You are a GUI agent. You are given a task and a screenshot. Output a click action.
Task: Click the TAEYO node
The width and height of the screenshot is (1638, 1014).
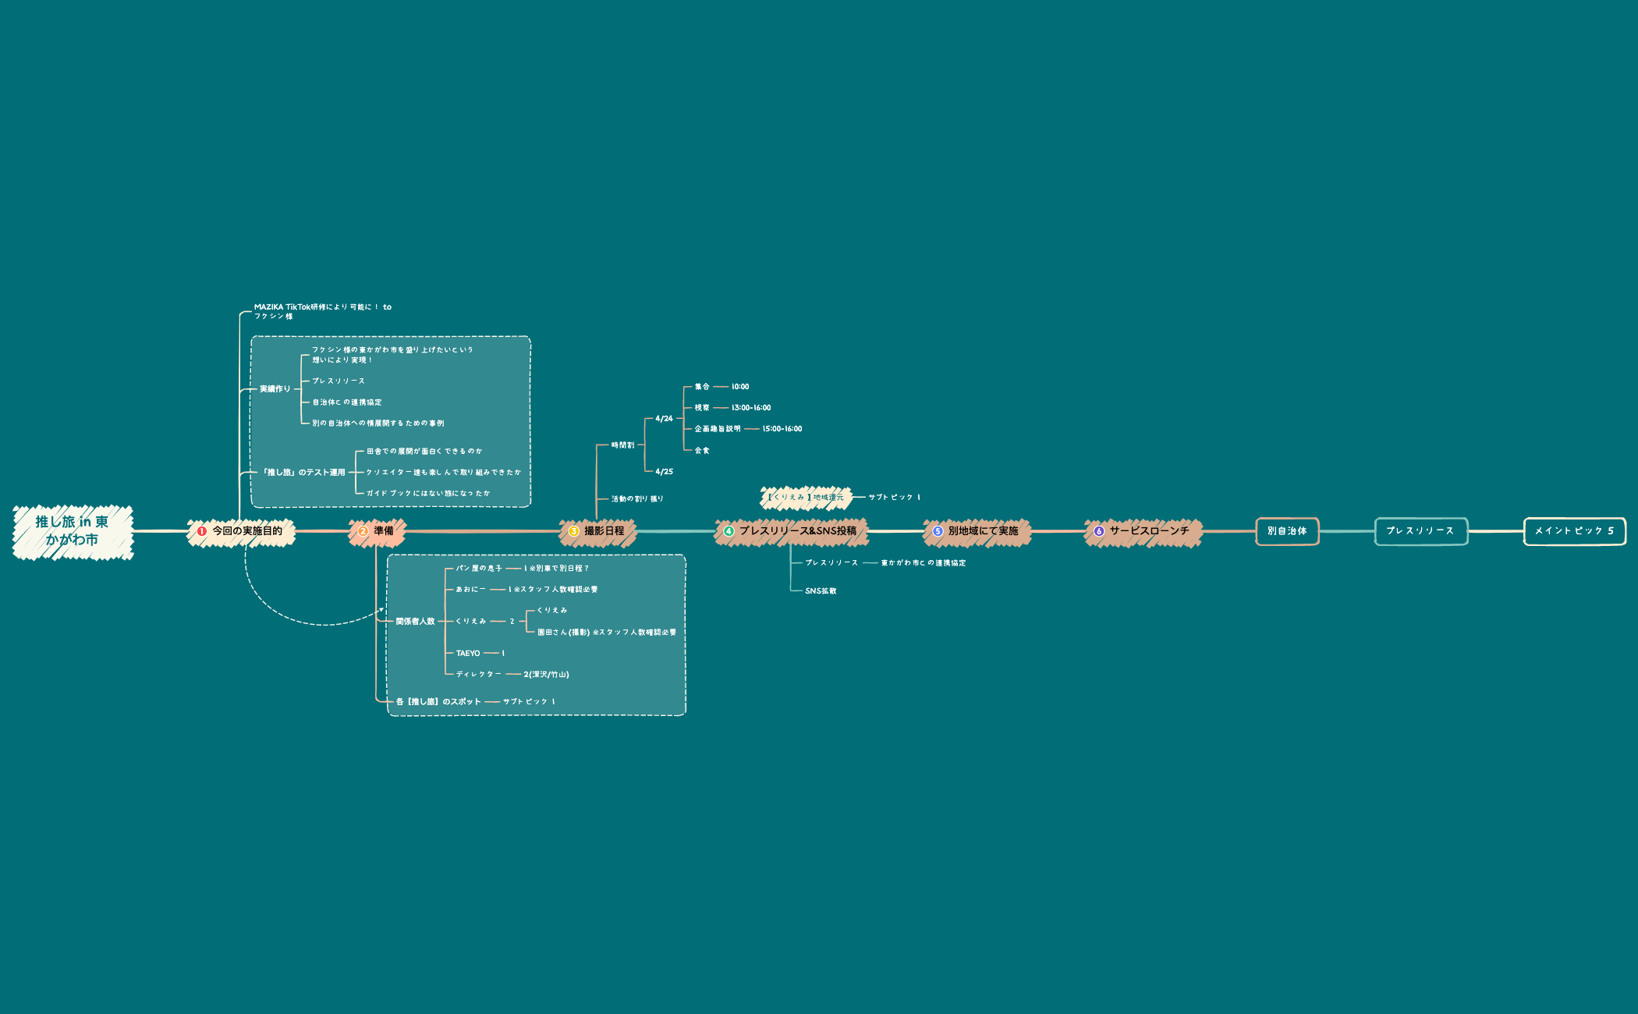[x=468, y=654]
